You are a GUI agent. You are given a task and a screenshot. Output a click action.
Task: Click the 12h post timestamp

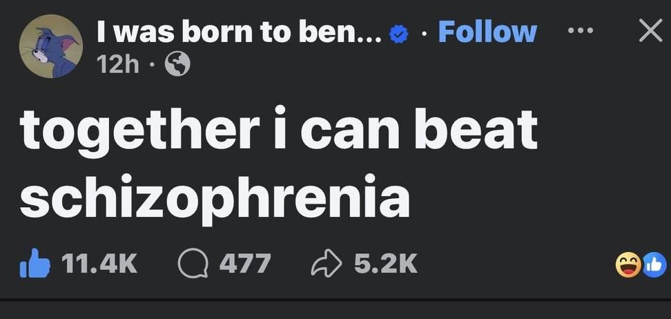click(116, 65)
